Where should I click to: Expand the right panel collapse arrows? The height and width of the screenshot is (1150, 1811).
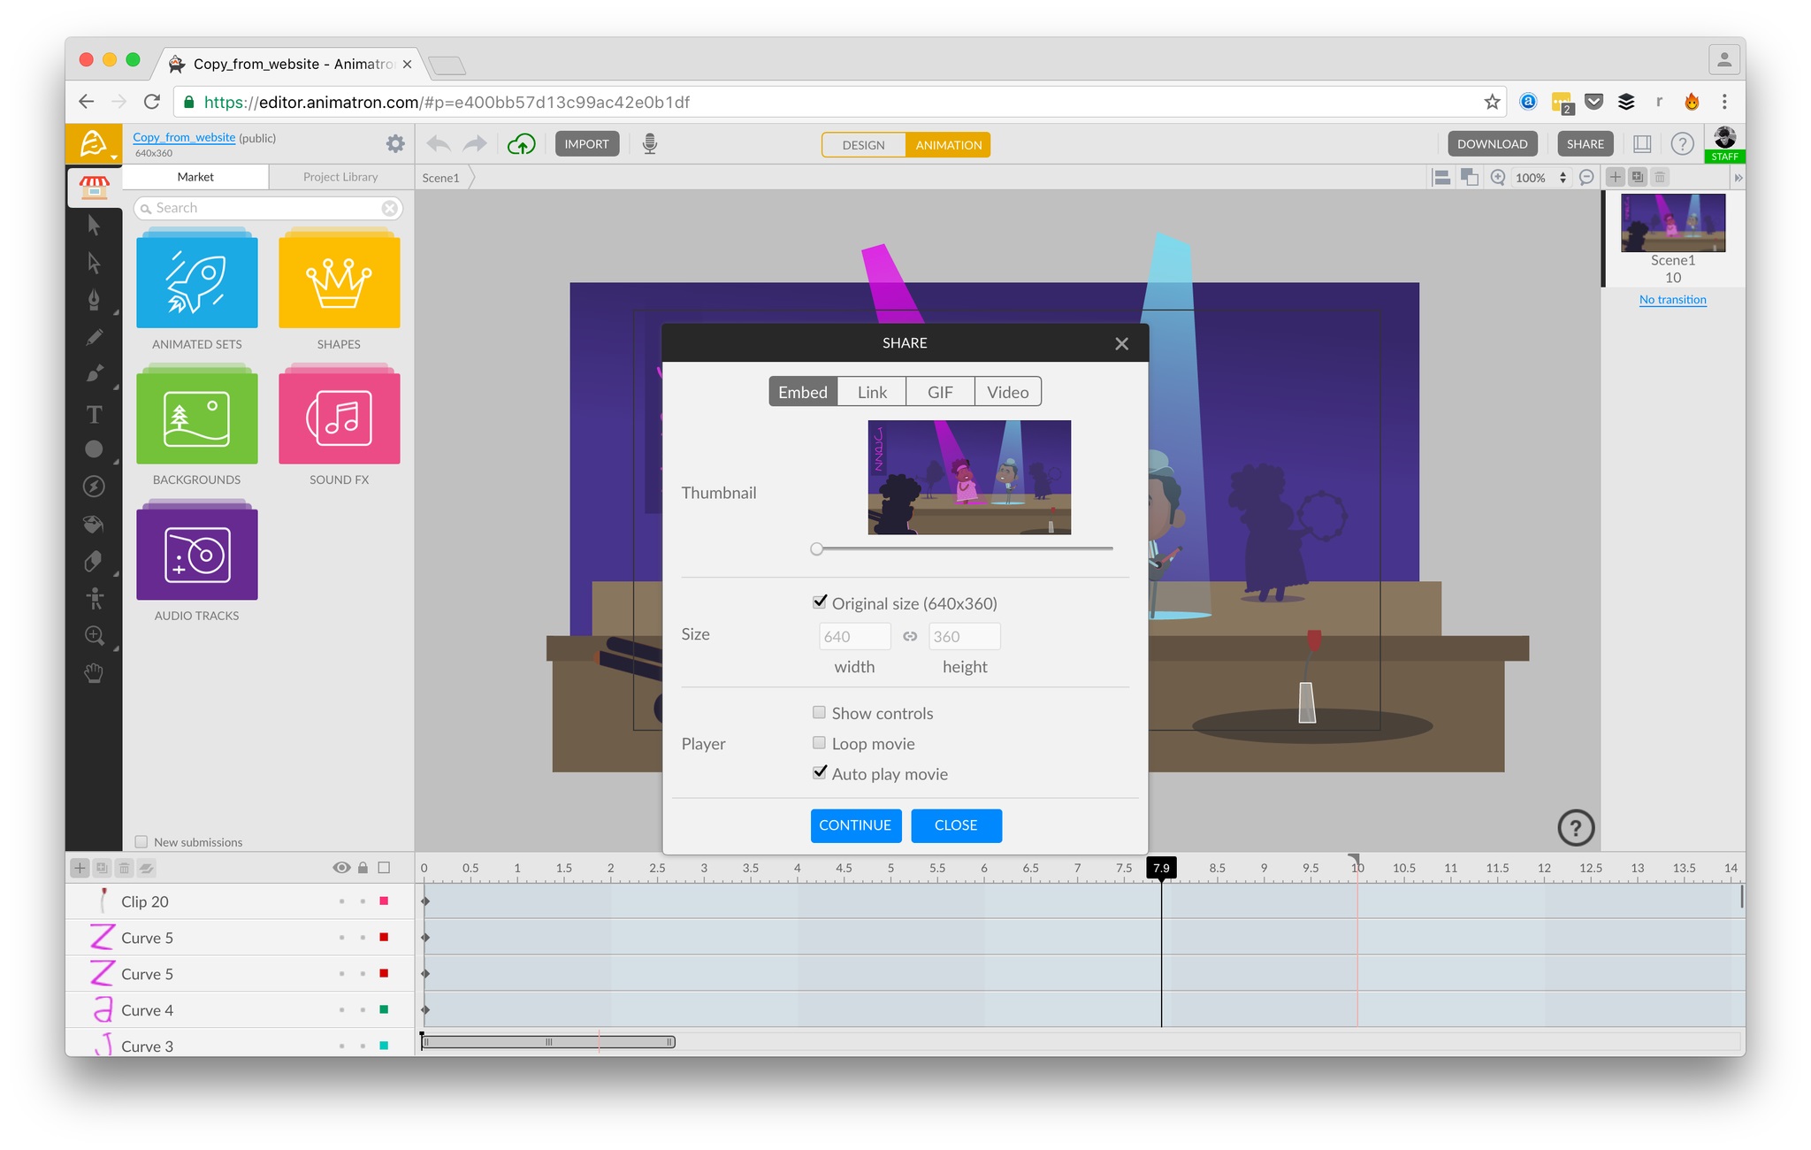1738,178
